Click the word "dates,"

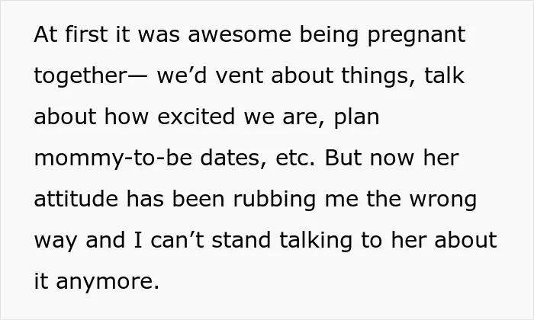233,158
